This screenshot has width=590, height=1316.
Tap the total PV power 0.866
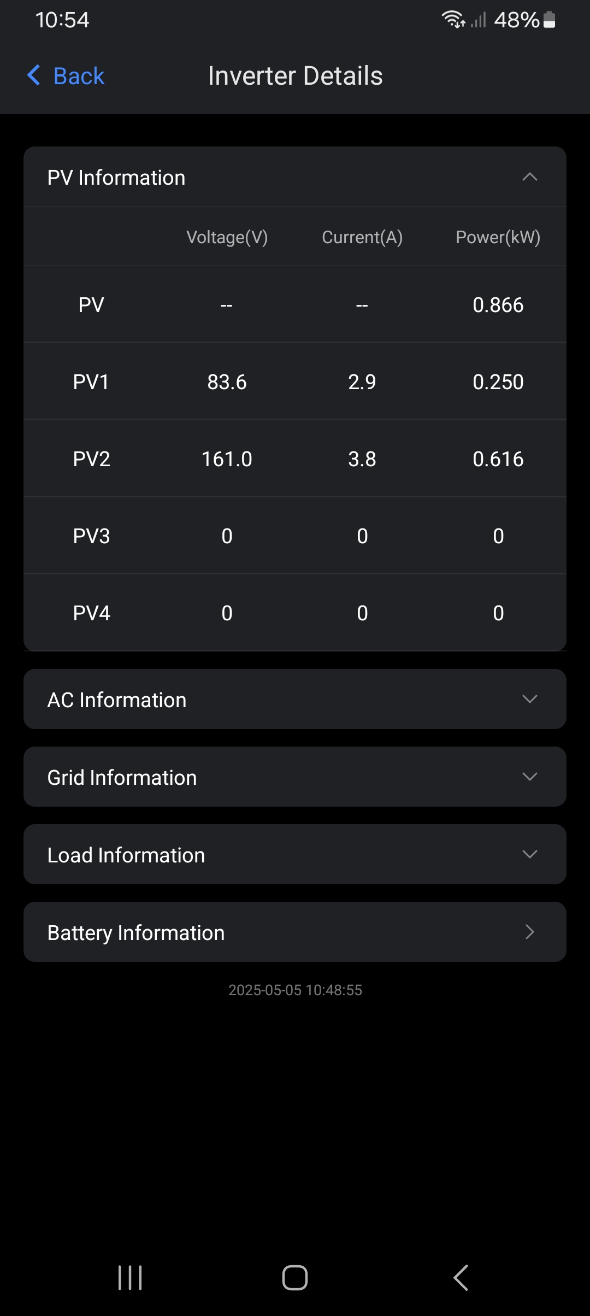(x=498, y=305)
